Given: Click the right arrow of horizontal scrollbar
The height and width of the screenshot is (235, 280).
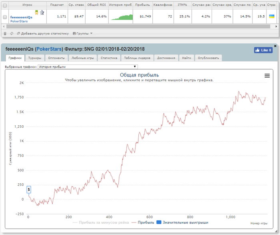Looking at the screenshot, I should pos(276,26).
